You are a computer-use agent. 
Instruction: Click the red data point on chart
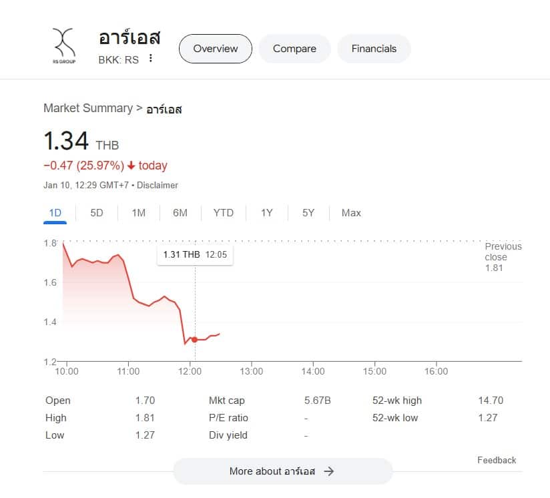[194, 339]
